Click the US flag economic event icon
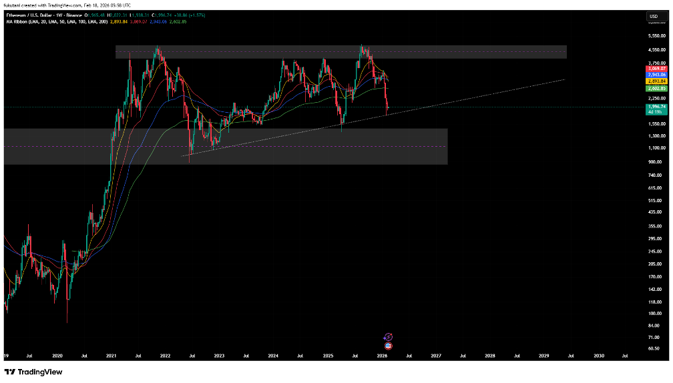Image resolution: width=673 pixels, height=383 pixels. click(388, 346)
